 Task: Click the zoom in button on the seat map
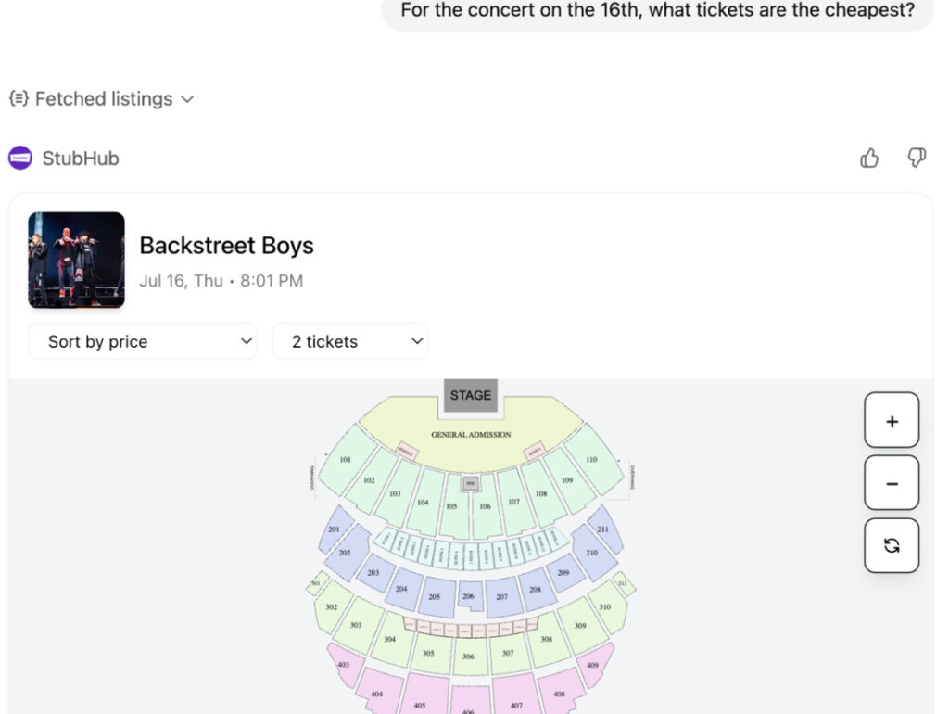pyautogui.click(x=891, y=420)
